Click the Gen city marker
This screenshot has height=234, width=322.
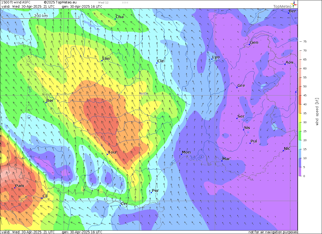click(249, 45)
